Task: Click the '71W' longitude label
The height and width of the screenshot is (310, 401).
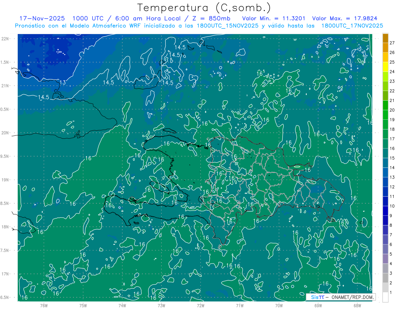Action: pyautogui.click(x=240, y=305)
